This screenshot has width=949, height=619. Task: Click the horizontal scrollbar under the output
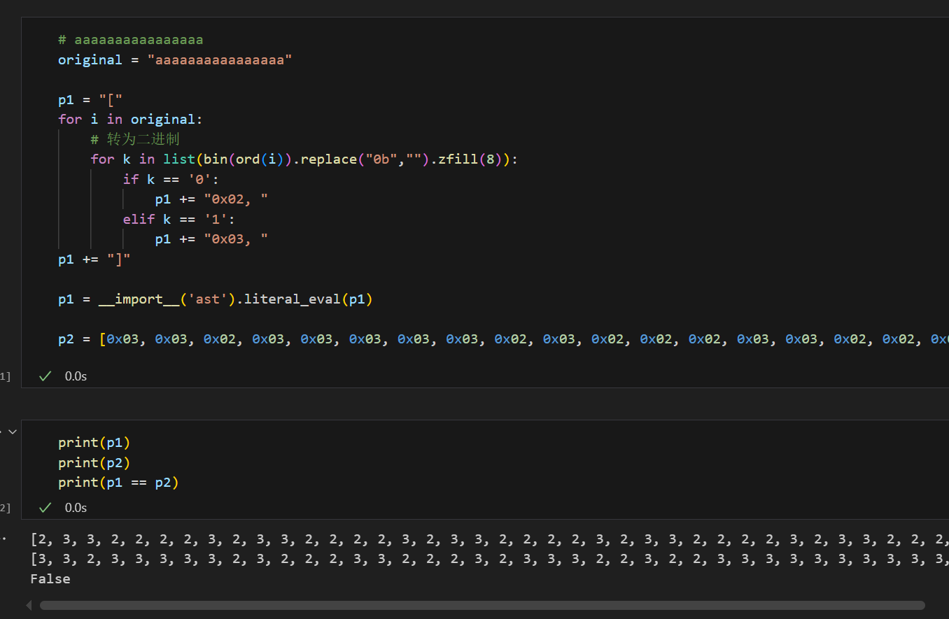[x=481, y=605]
